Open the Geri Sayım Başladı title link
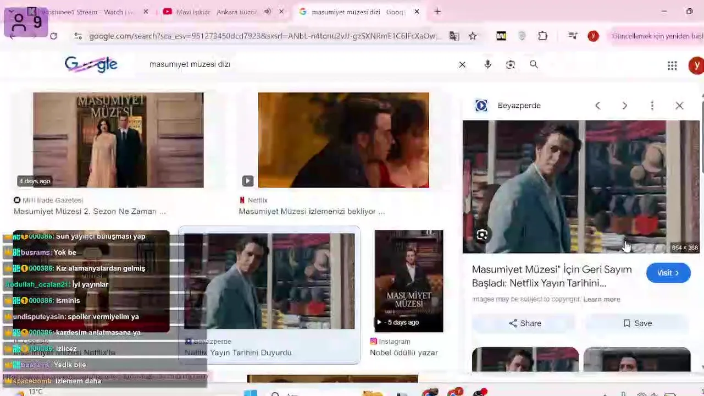 [552, 276]
